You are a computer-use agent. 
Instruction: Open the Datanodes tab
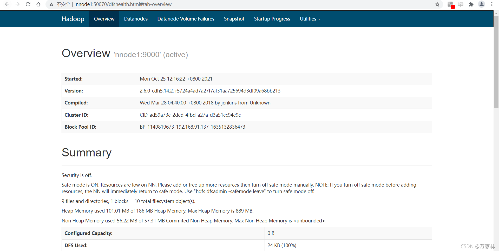pyautogui.click(x=136, y=19)
